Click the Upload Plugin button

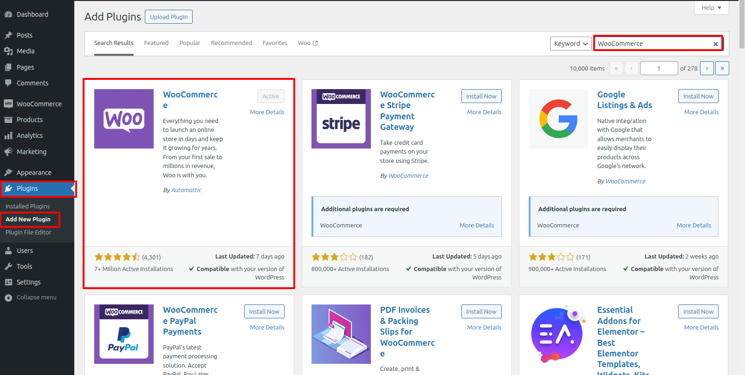(168, 17)
